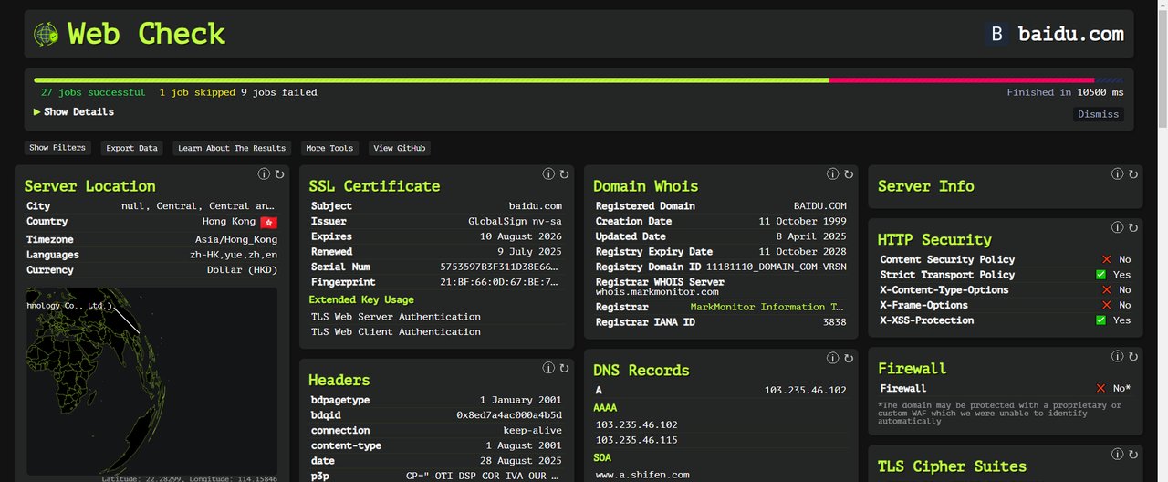Click the Web Check title link

[x=146, y=34]
